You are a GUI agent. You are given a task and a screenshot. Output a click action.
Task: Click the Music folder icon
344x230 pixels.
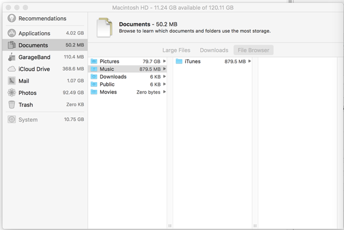tap(94, 69)
